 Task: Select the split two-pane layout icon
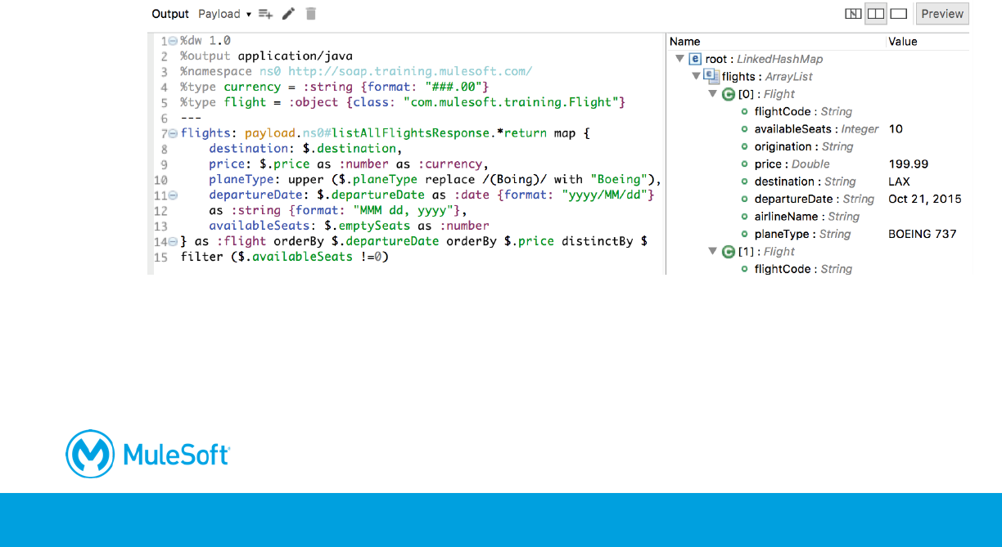(876, 14)
